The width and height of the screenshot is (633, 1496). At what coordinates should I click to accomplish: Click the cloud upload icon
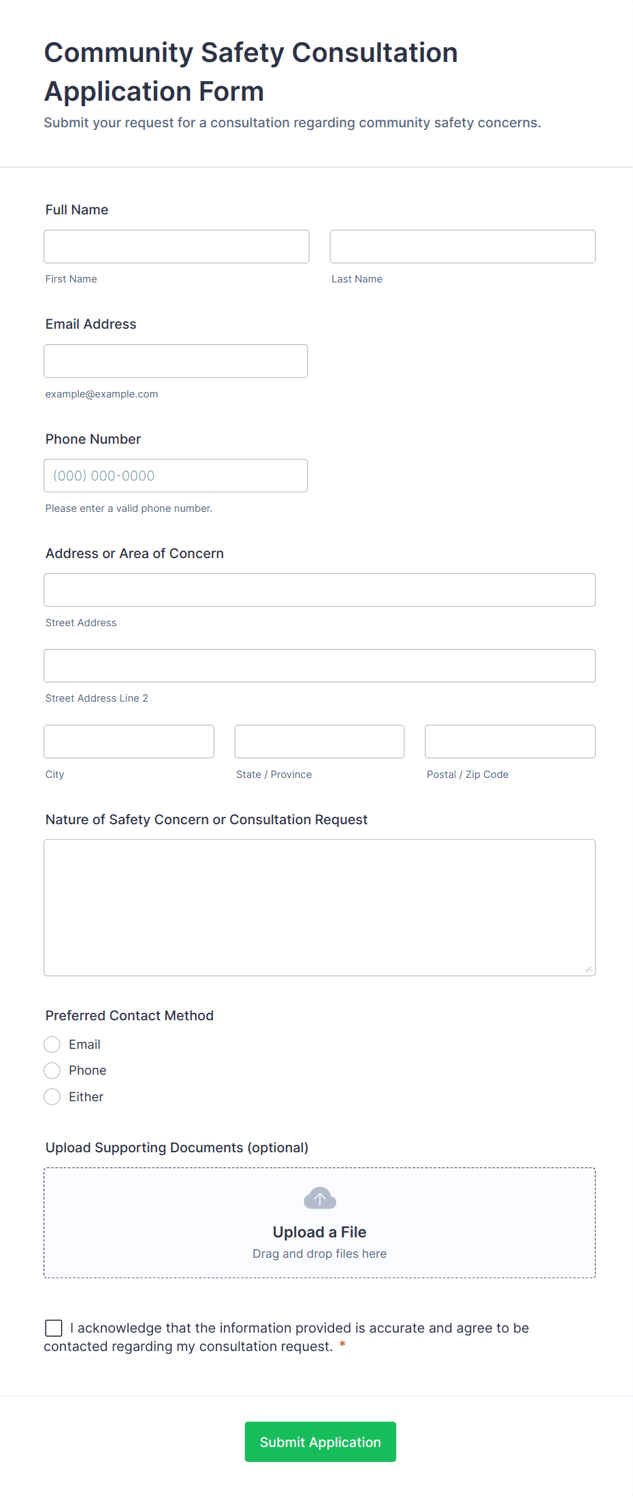pyautogui.click(x=319, y=1198)
